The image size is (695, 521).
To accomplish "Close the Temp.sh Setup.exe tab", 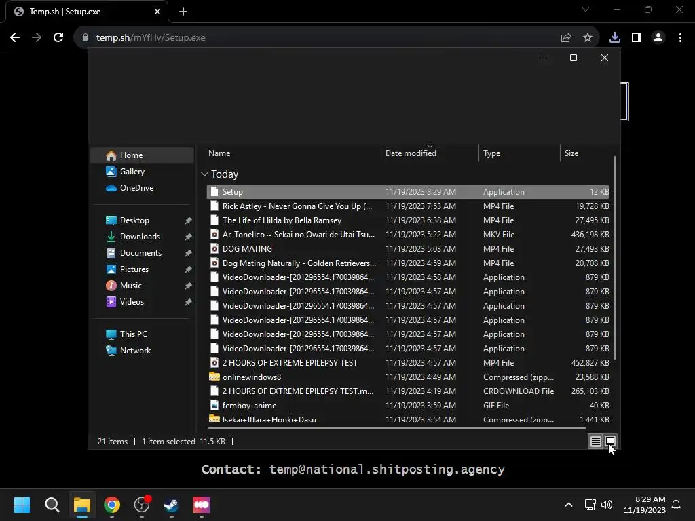I will tap(157, 12).
